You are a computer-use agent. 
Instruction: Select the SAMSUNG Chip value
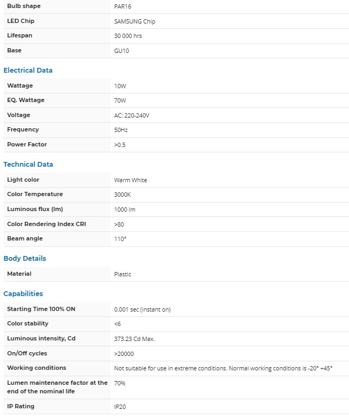pyautogui.click(x=134, y=21)
